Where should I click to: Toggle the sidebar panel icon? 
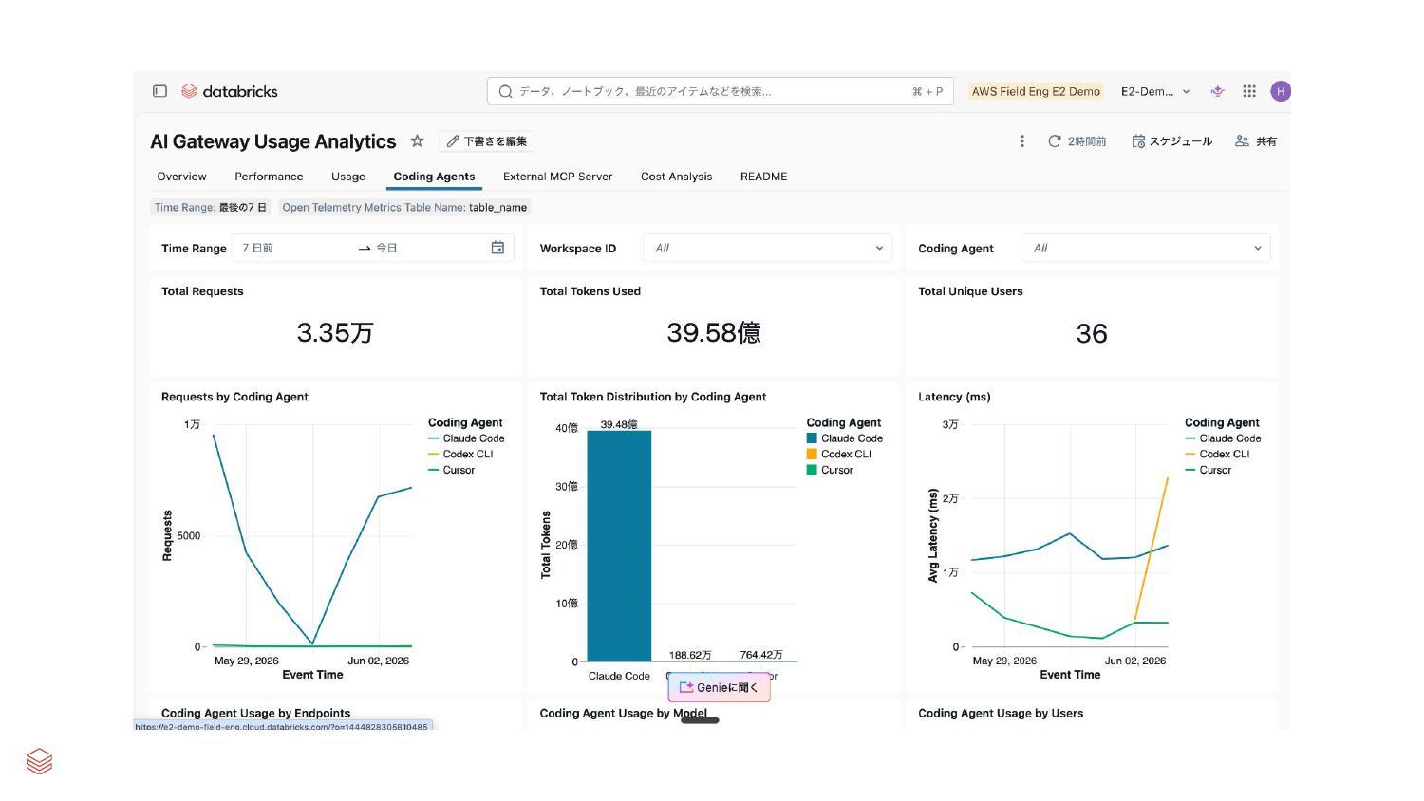pos(159,91)
